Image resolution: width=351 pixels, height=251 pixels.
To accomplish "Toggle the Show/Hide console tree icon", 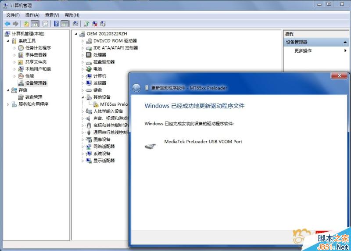I will [x=35, y=24].
